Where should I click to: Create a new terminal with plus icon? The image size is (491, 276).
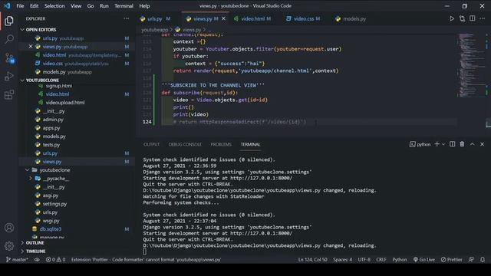pos(437,144)
